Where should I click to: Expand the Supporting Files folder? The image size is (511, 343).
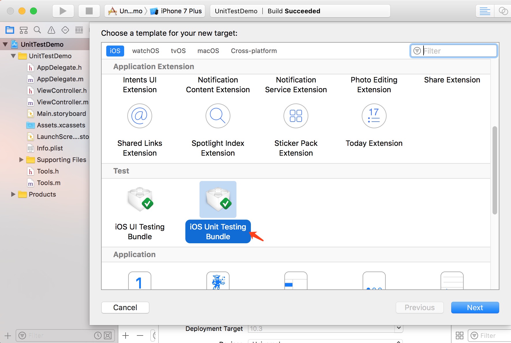coord(21,160)
